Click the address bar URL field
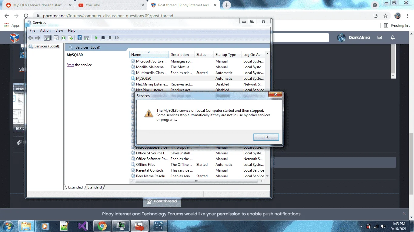The image size is (414, 232). pos(203,16)
